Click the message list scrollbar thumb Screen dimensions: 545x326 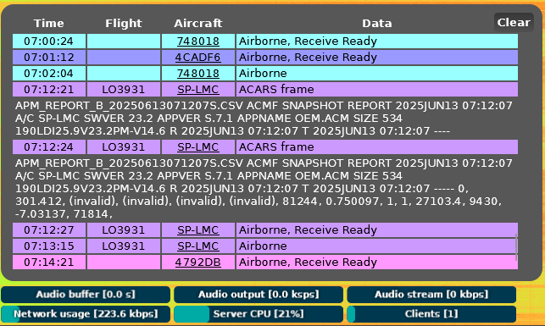pos(516,247)
